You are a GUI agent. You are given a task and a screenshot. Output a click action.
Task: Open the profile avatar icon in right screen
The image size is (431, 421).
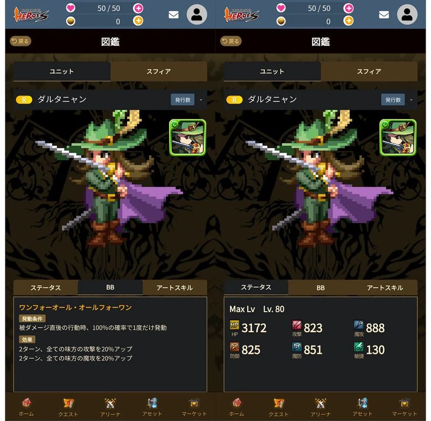tap(407, 15)
